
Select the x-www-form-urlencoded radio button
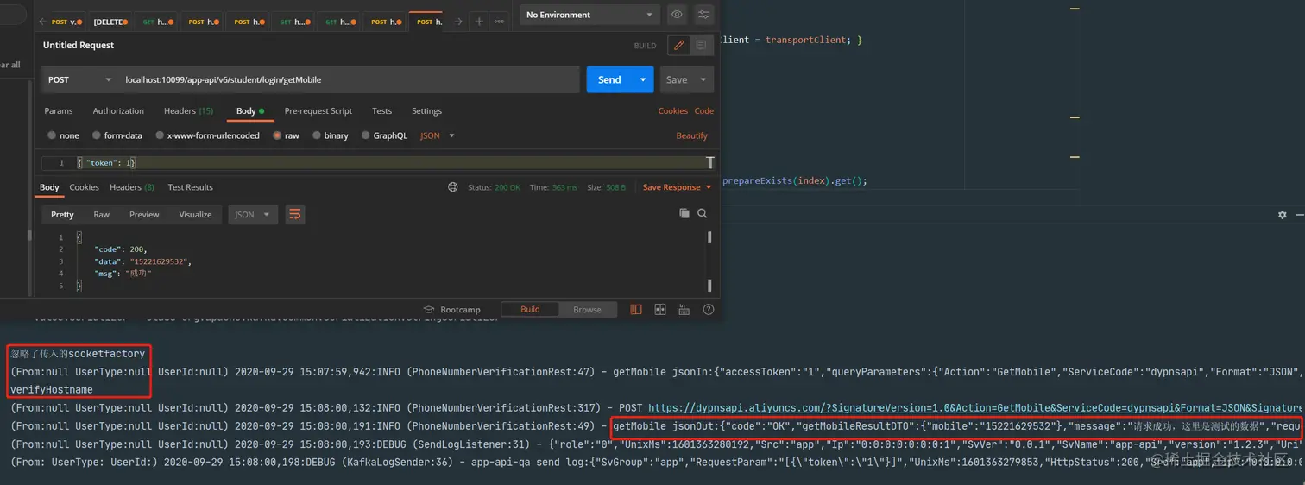(x=160, y=135)
